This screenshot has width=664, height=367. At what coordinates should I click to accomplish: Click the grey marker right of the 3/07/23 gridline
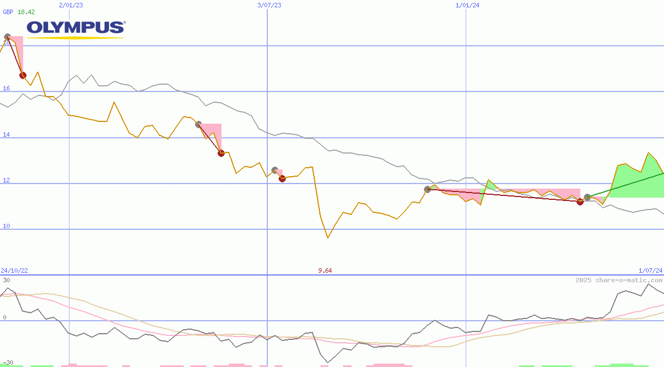(275, 170)
